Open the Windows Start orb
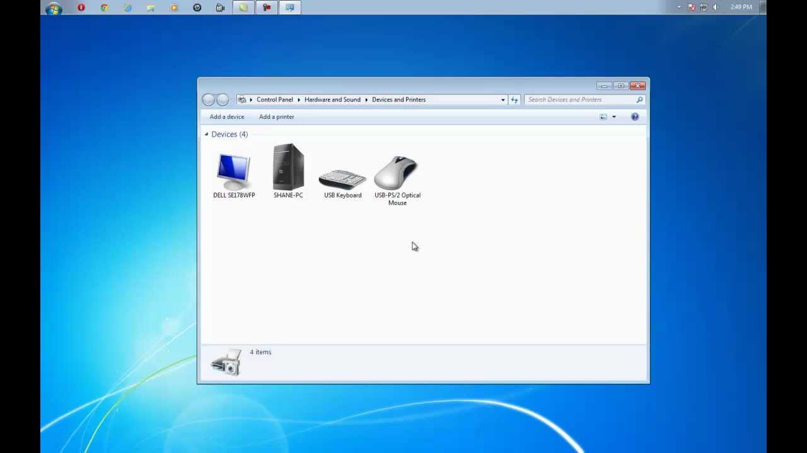 point(54,8)
